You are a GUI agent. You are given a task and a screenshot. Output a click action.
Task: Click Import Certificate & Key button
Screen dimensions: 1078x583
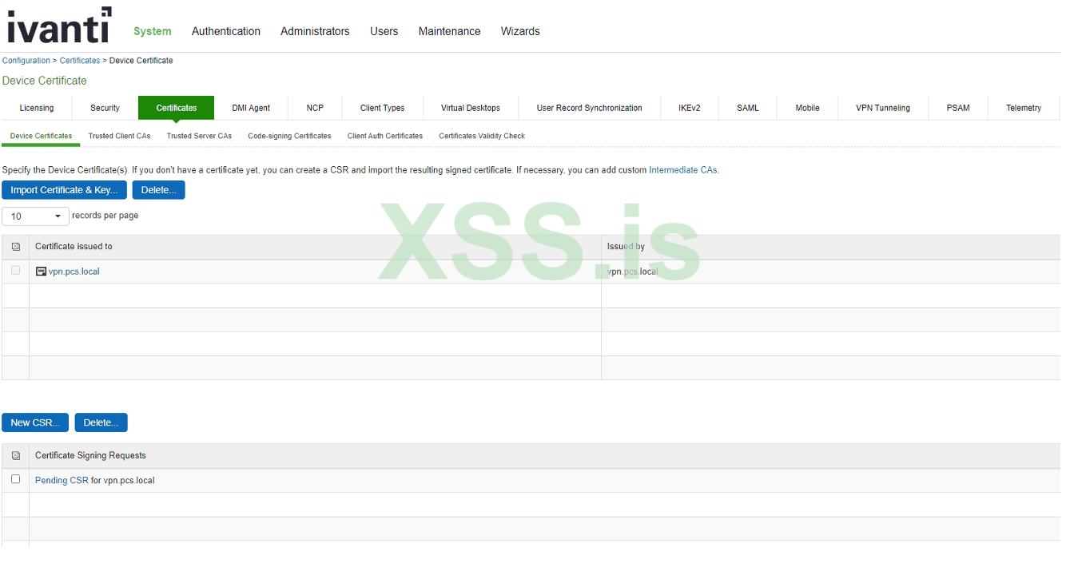64,190
